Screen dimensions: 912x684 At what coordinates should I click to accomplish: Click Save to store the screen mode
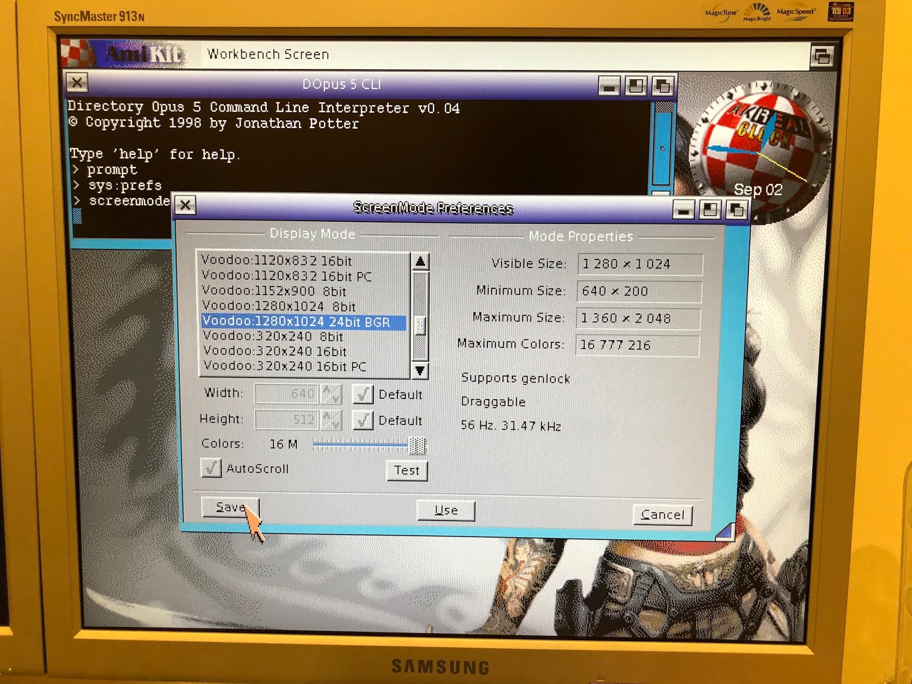(230, 507)
